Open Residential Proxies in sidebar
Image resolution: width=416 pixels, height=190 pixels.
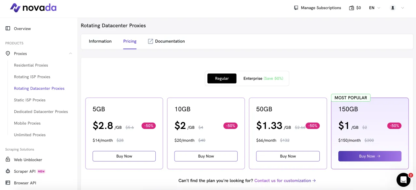(31, 65)
